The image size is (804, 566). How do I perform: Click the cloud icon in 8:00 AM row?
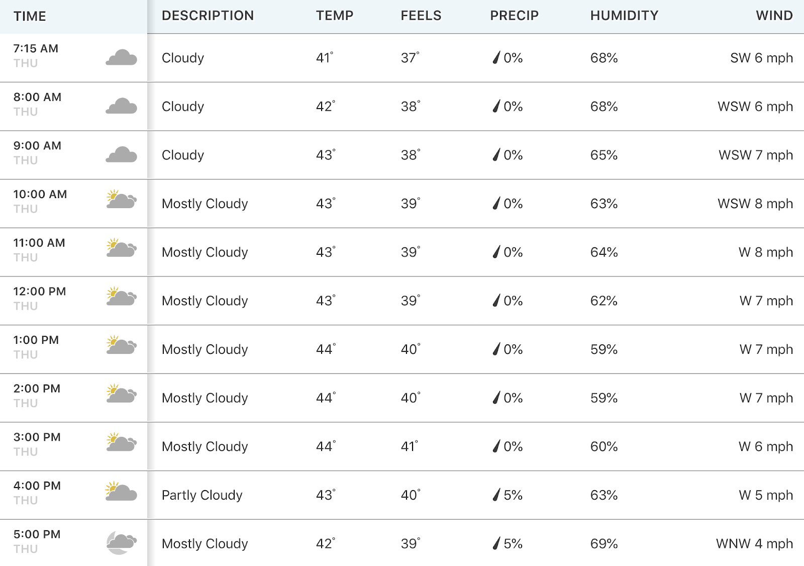click(x=121, y=106)
